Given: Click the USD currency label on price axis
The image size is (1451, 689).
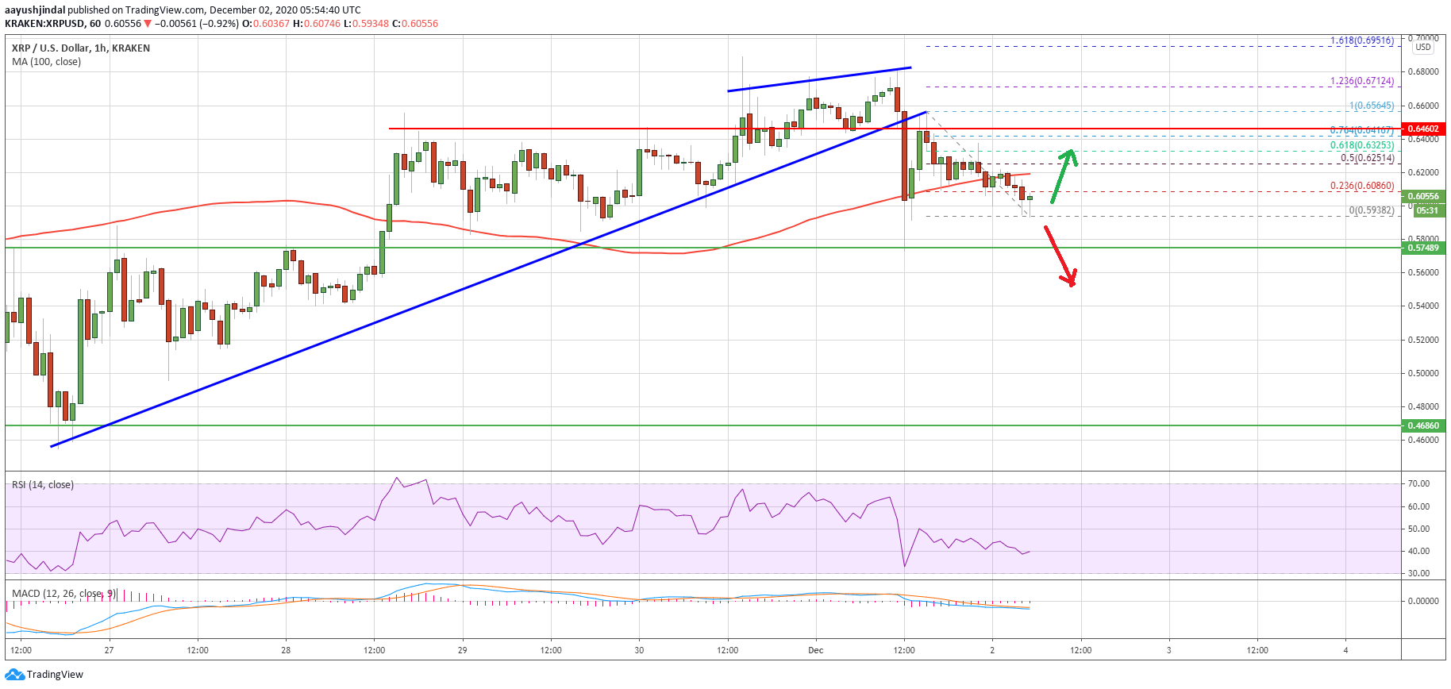Looking at the screenshot, I should pos(1423,48).
